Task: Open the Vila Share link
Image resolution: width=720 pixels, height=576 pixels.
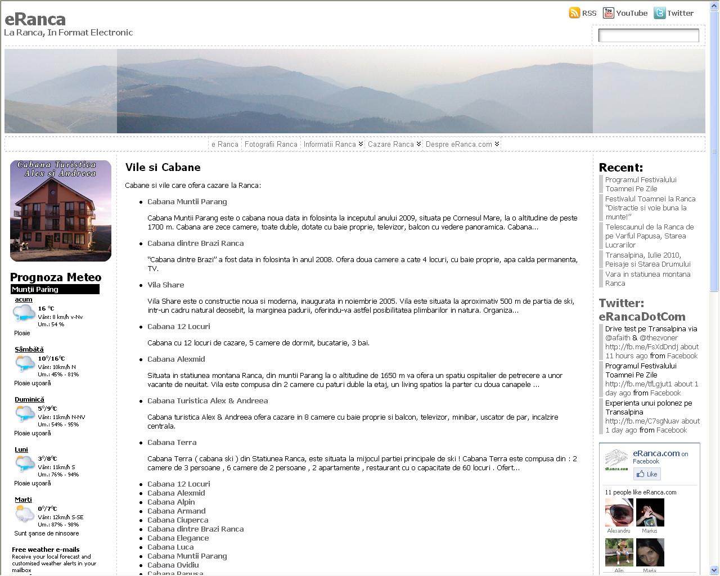Action: (166, 285)
